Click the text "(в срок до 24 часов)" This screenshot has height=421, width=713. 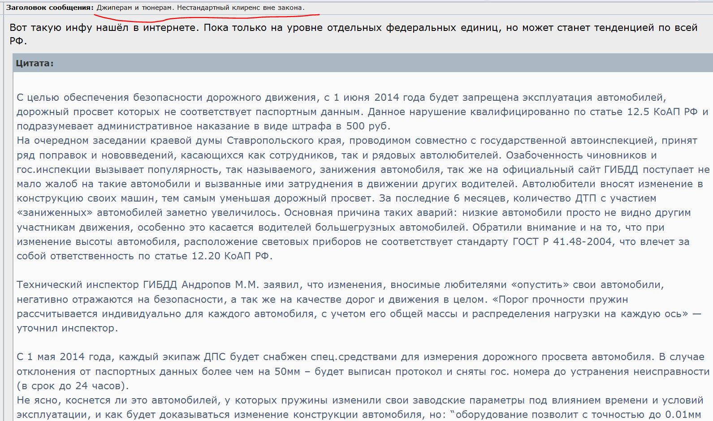pos(73,386)
